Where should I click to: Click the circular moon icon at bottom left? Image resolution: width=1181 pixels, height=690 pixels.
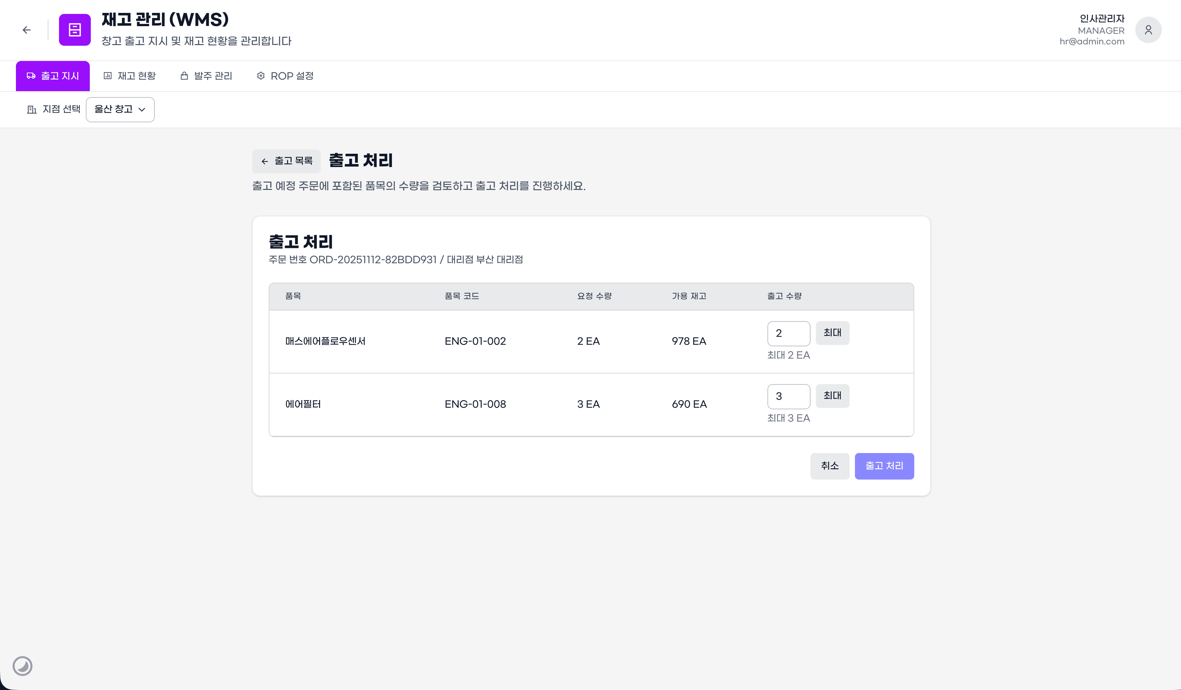click(22, 665)
